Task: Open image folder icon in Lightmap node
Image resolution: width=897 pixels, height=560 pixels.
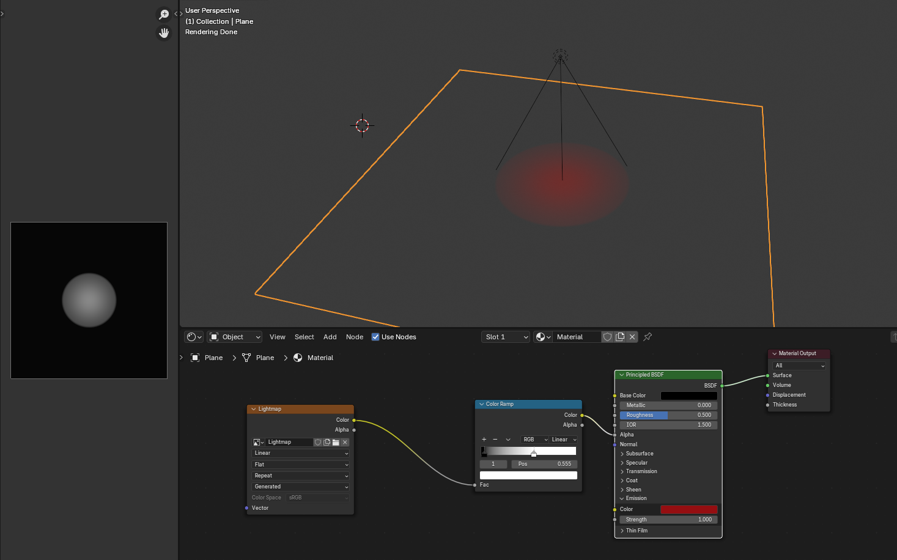Action: pyautogui.click(x=336, y=442)
